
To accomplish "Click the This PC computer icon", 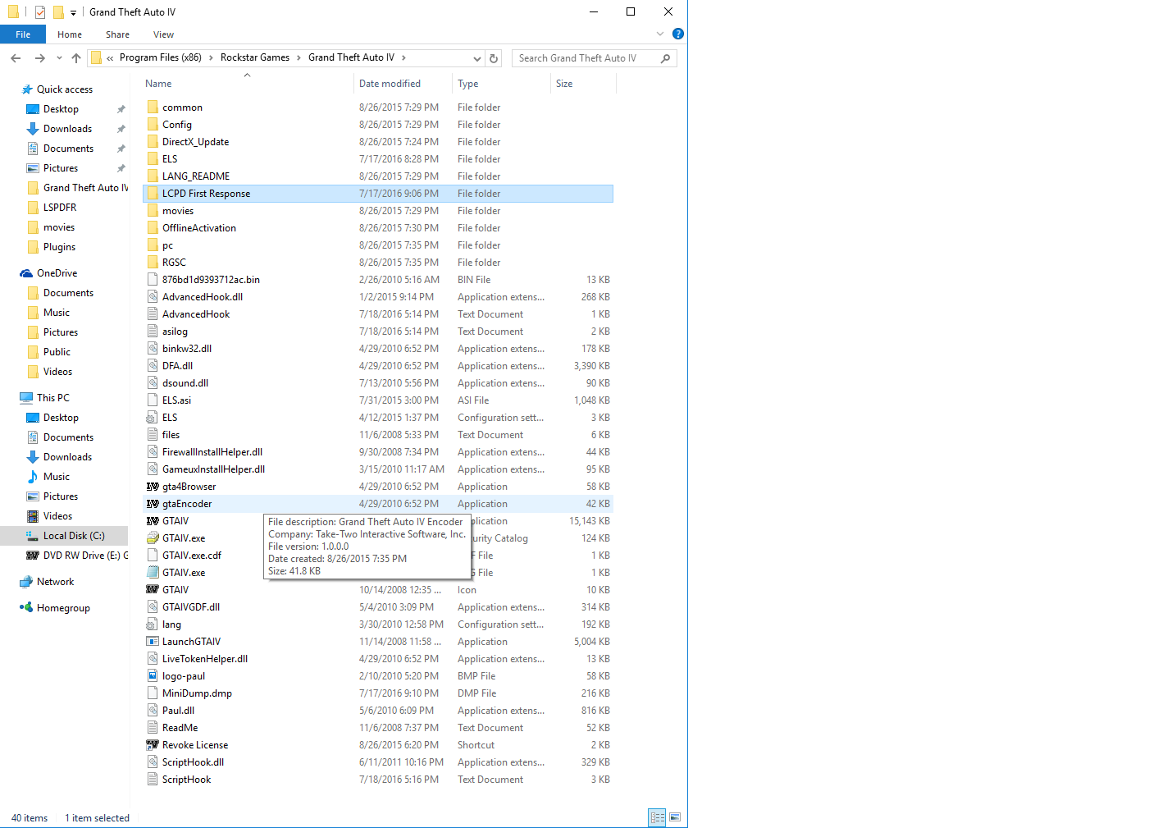I will (x=26, y=398).
